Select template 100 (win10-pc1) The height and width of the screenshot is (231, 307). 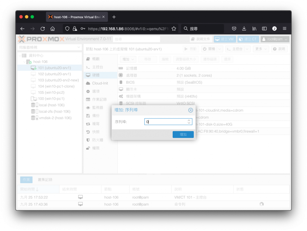pyautogui.click(x=51, y=99)
